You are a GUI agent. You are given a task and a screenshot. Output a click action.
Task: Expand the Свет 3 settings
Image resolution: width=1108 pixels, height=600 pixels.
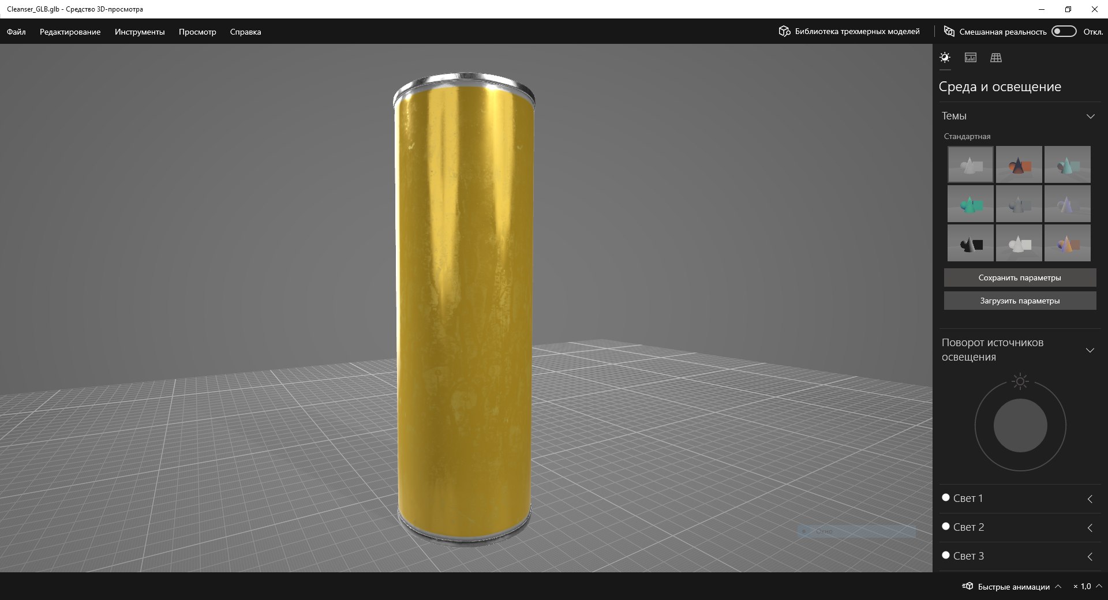1090,557
